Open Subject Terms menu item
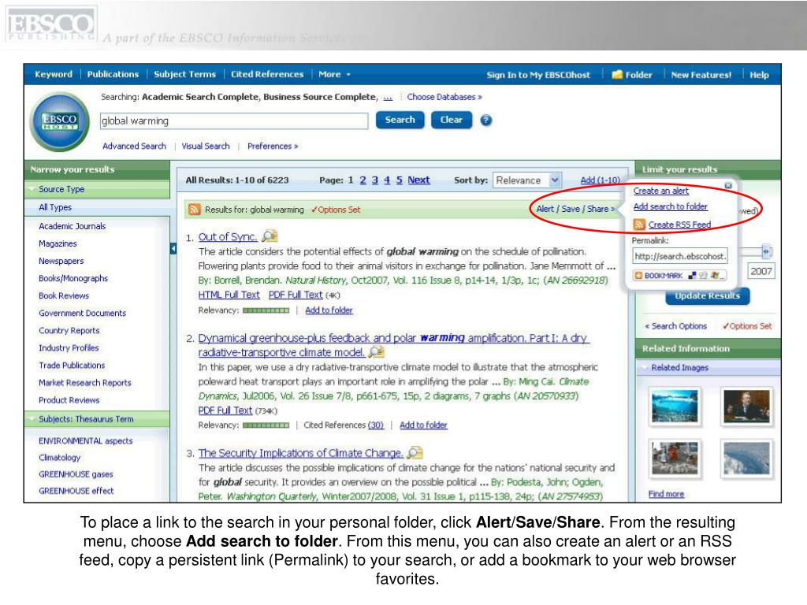The height and width of the screenshot is (605, 807). pyautogui.click(x=184, y=75)
